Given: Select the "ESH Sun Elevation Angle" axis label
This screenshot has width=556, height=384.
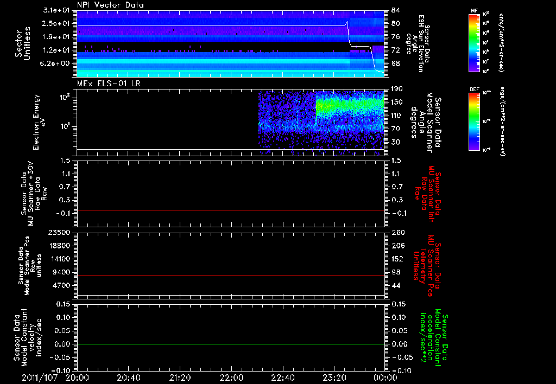Looking at the screenshot, I should pyautogui.click(x=418, y=43).
